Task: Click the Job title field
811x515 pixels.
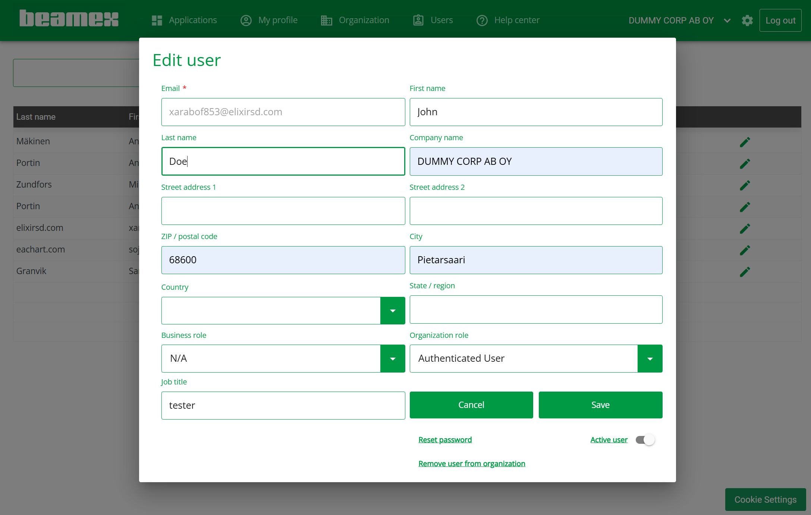Action: tap(283, 405)
